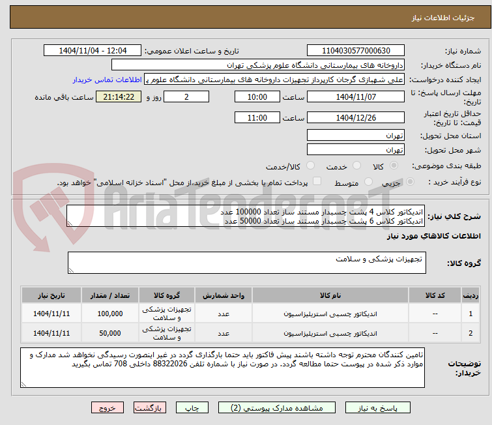This screenshot has width=492, height=425.
Task: Click row 1 تجهیزات پزشکی و سلامت cell
Action: (x=167, y=314)
